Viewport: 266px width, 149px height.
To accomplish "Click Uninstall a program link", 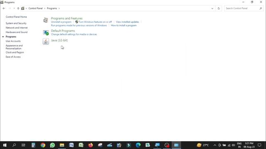I will (x=61, y=22).
